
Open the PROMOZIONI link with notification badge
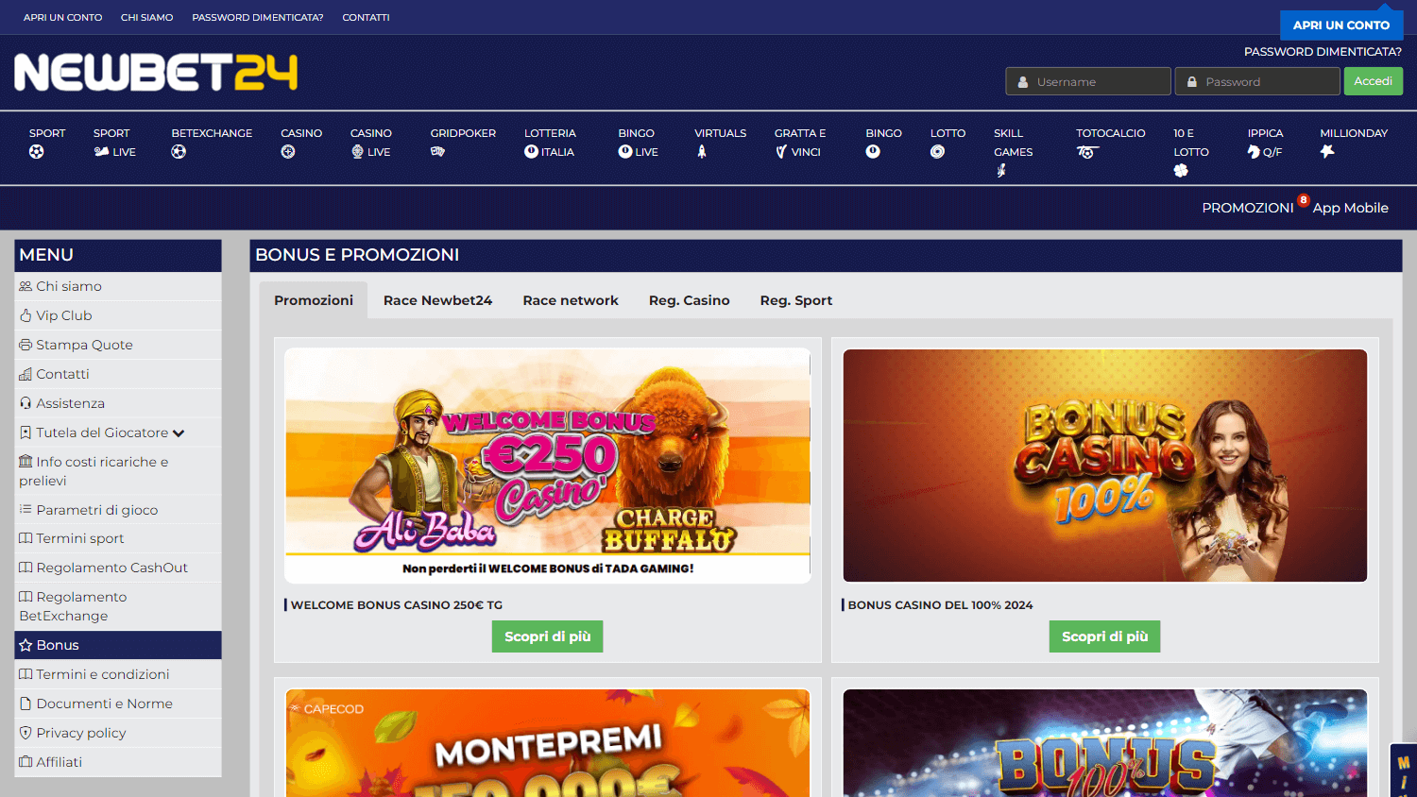tap(1248, 208)
